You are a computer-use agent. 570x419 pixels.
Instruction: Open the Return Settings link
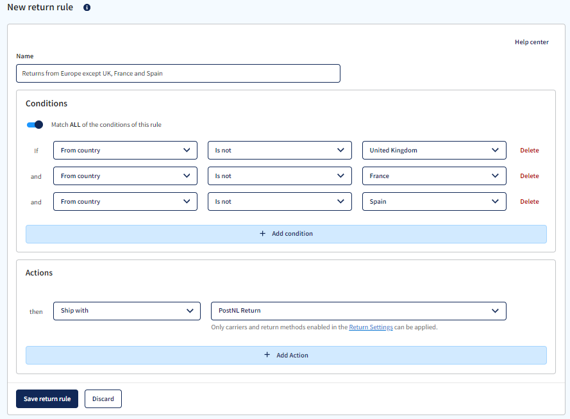click(x=371, y=327)
